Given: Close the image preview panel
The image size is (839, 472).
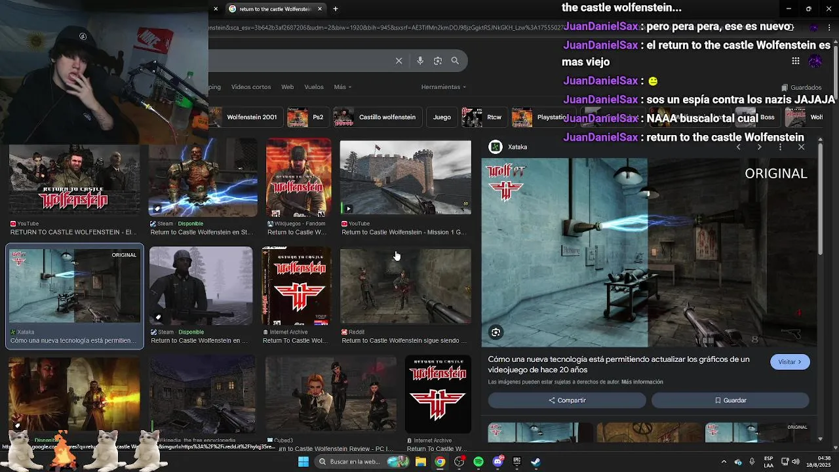Looking at the screenshot, I should click(801, 147).
